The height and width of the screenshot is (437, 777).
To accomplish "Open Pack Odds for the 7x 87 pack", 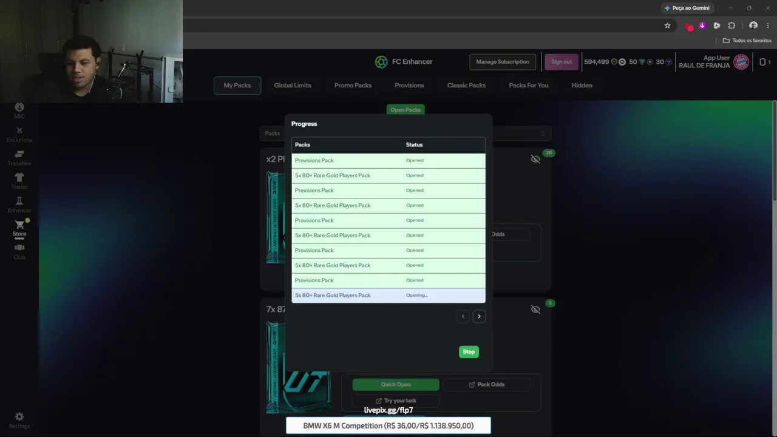I will coord(486,384).
